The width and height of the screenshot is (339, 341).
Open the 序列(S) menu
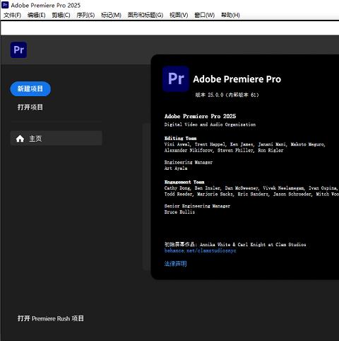(x=85, y=15)
